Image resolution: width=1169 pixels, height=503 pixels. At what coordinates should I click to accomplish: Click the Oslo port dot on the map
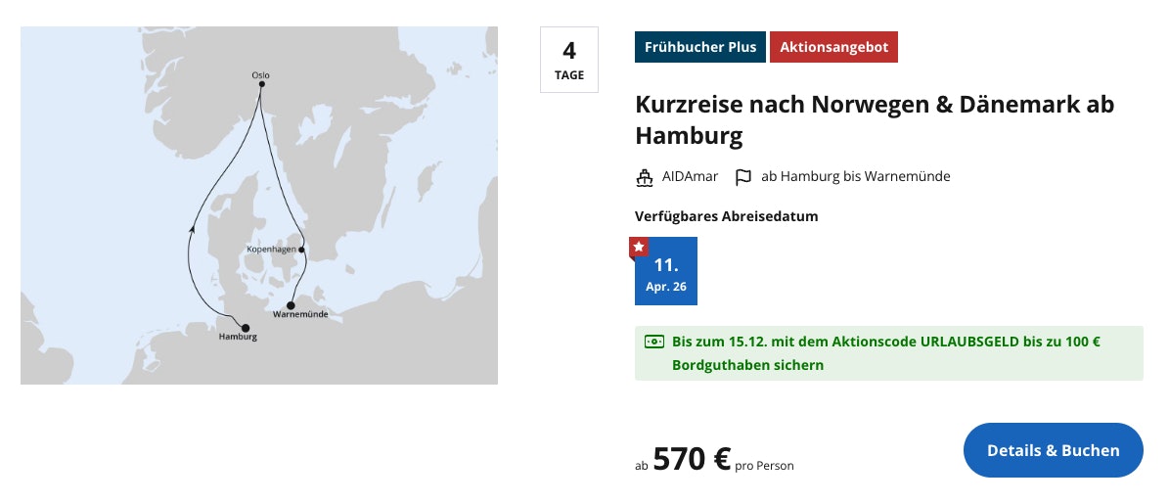click(x=261, y=84)
